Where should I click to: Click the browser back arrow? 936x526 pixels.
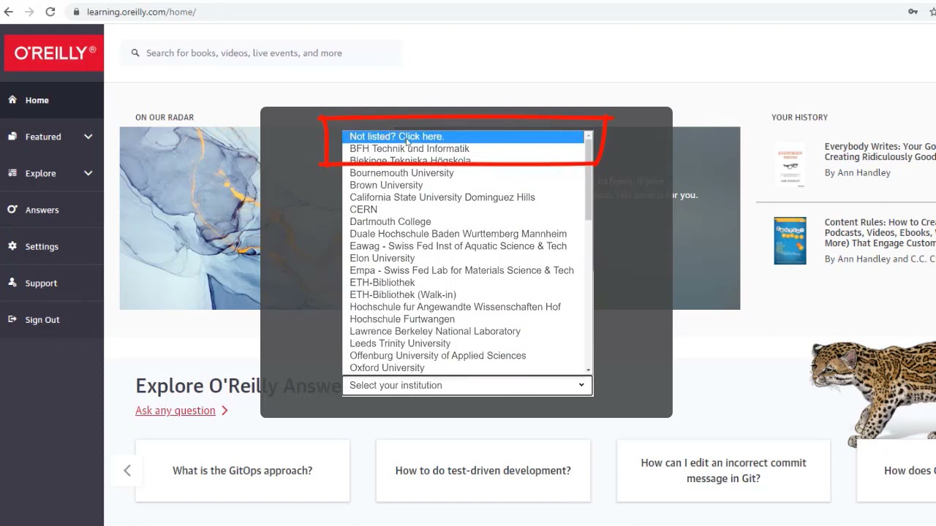[9, 12]
